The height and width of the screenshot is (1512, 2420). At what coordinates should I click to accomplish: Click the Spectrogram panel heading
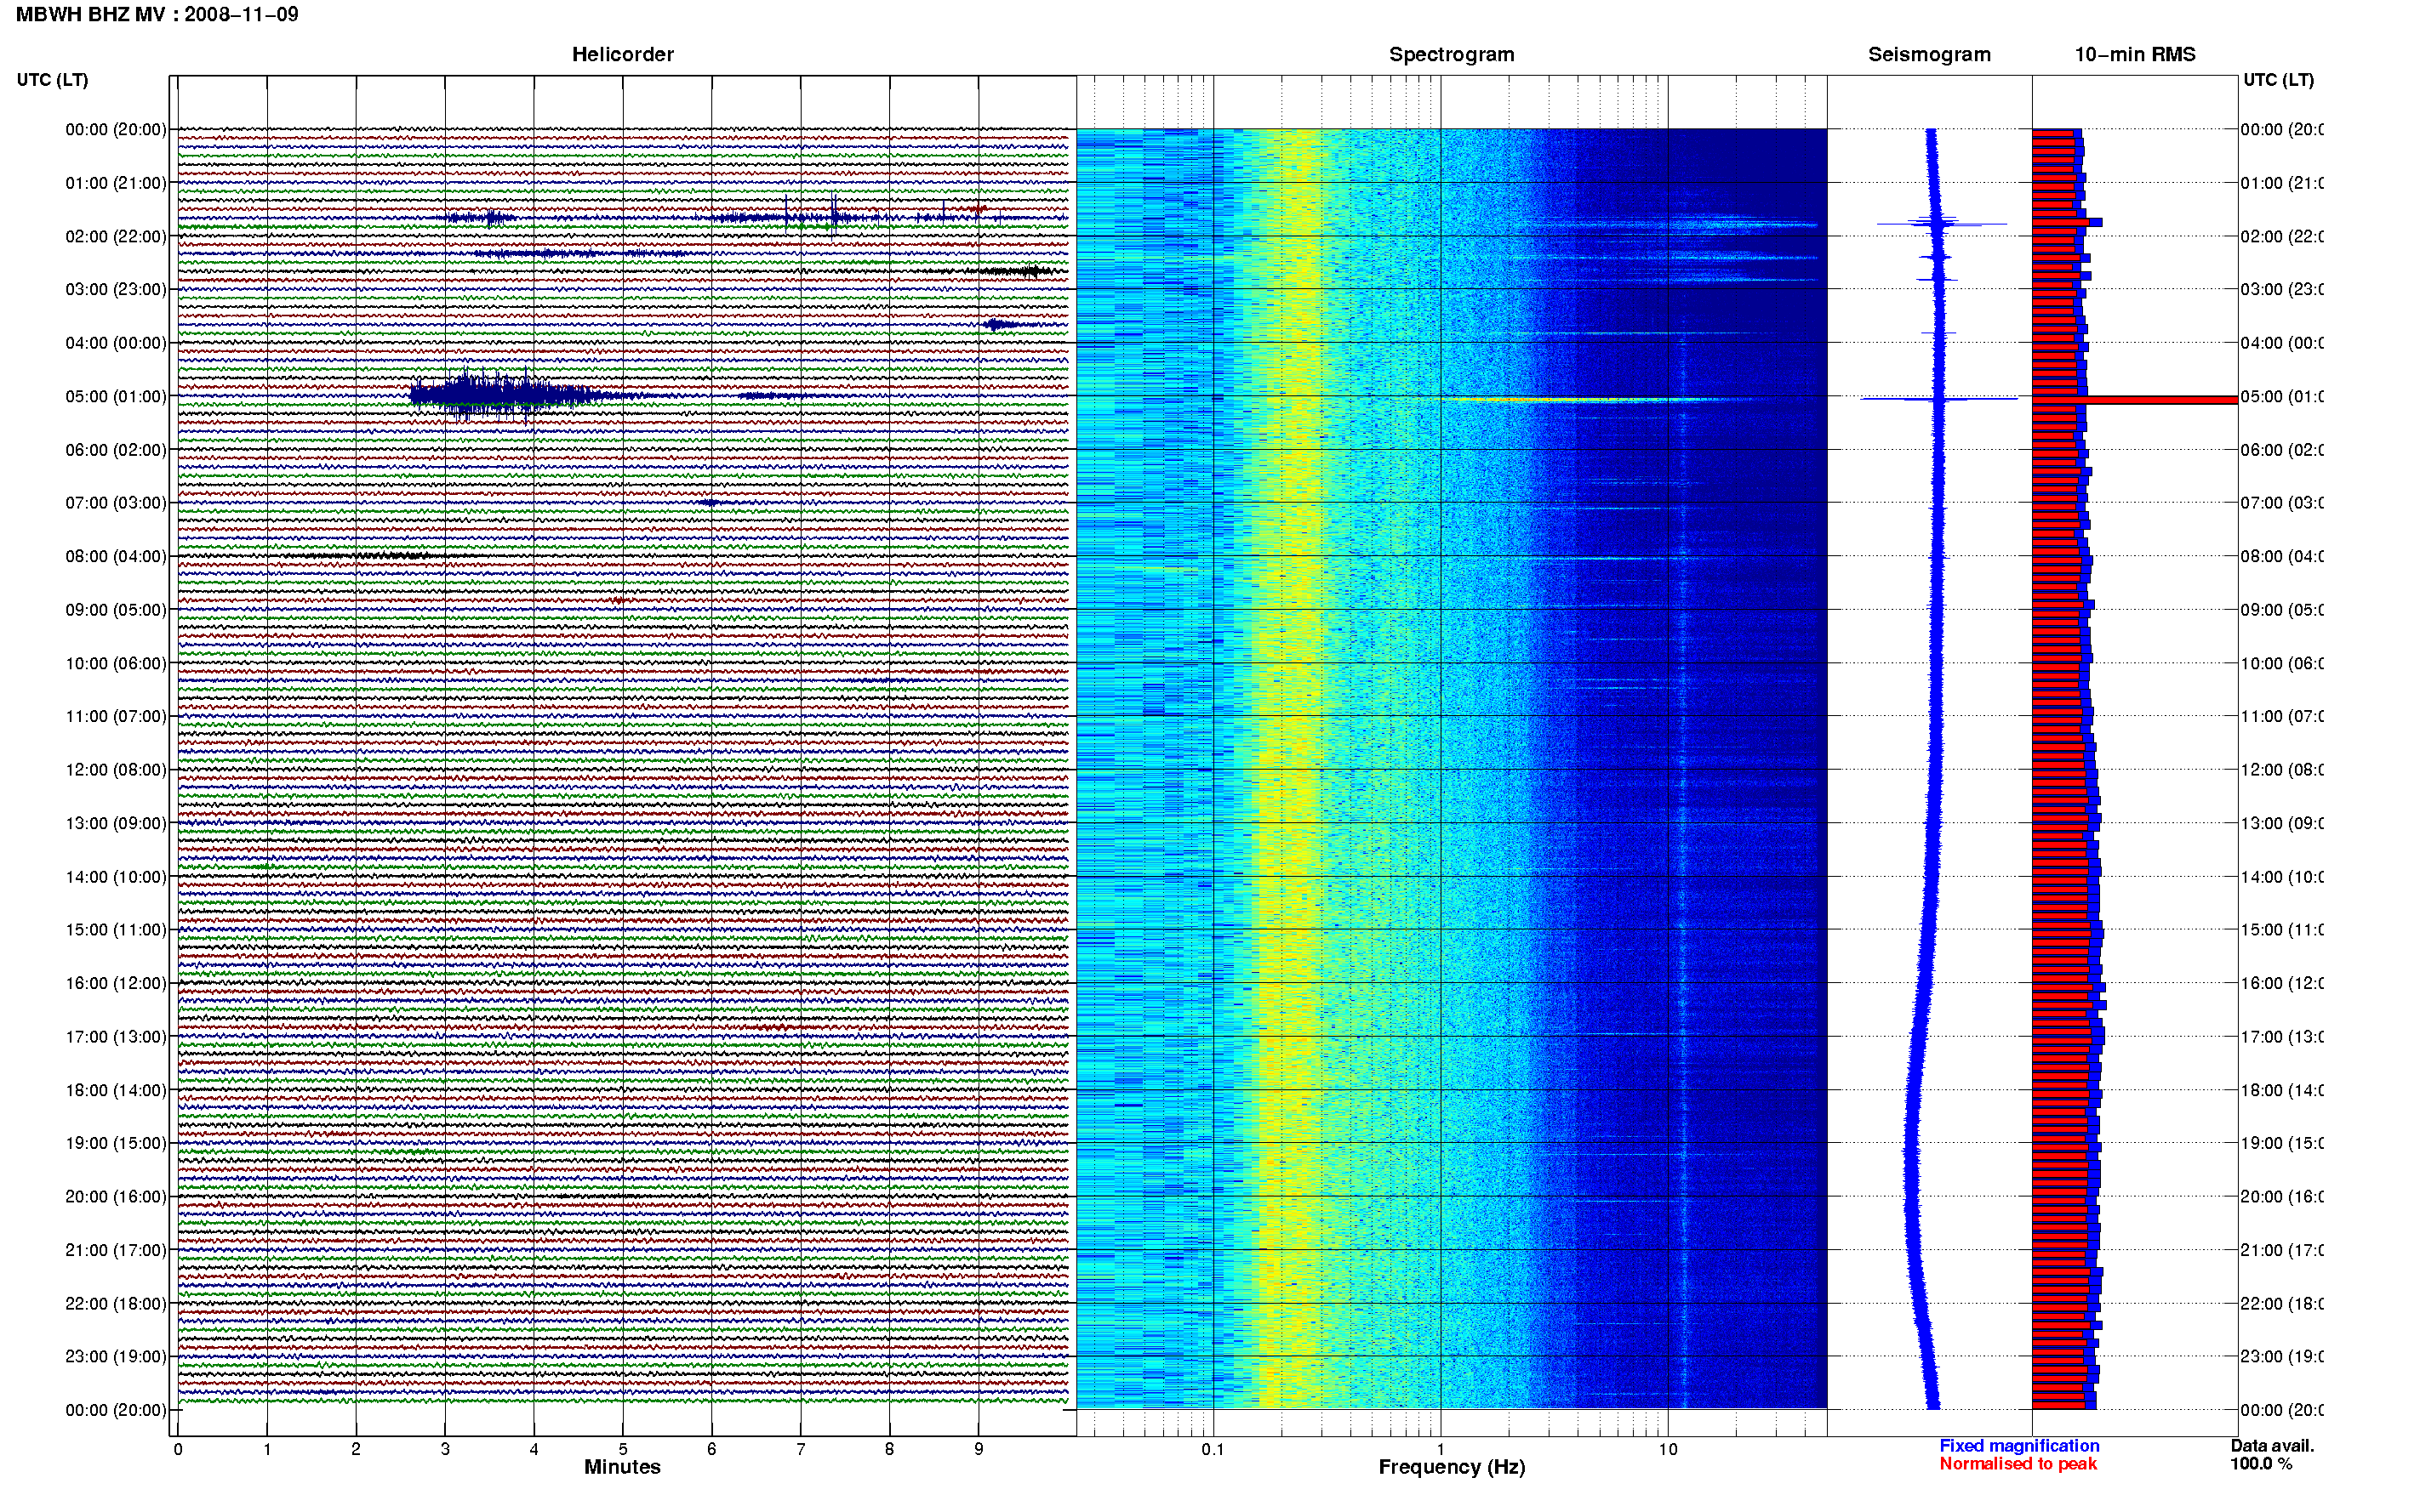click(x=1452, y=54)
